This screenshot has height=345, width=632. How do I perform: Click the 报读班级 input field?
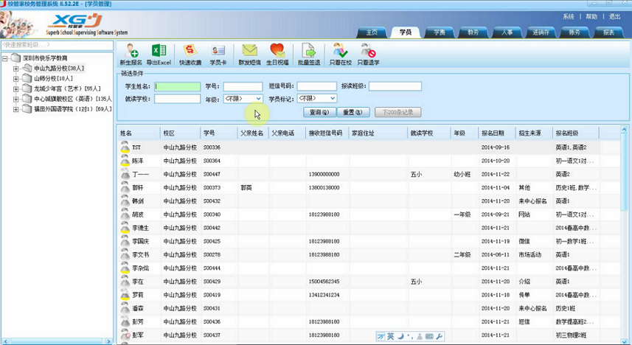pos(395,86)
